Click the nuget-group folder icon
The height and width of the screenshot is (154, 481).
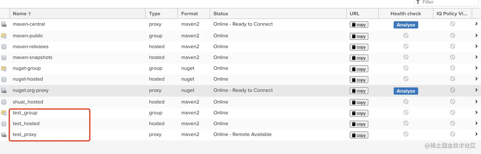click(x=4, y=68)
